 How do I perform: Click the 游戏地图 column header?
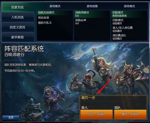tap(92, 6)
